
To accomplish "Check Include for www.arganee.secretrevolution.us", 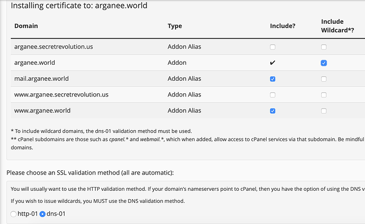I will pos(272,95).
